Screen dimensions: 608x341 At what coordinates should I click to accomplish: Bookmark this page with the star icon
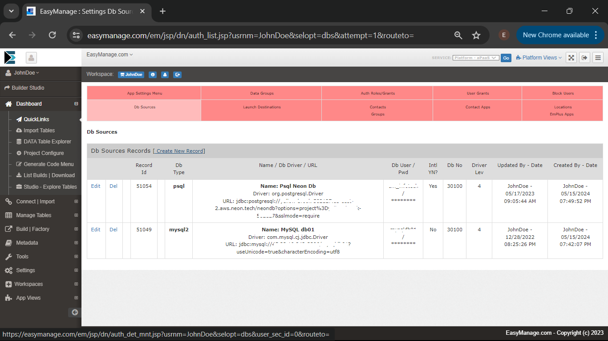pyautogui.click(x=476, y=35)
